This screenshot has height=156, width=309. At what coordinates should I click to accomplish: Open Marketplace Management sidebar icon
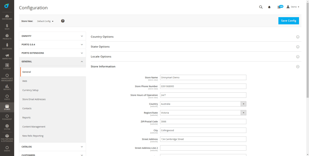click(x=7, y=77)
